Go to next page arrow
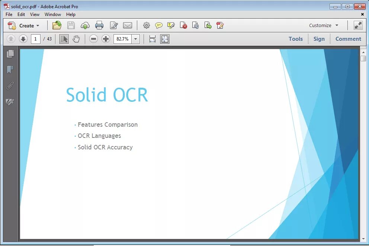 [23, 39]
